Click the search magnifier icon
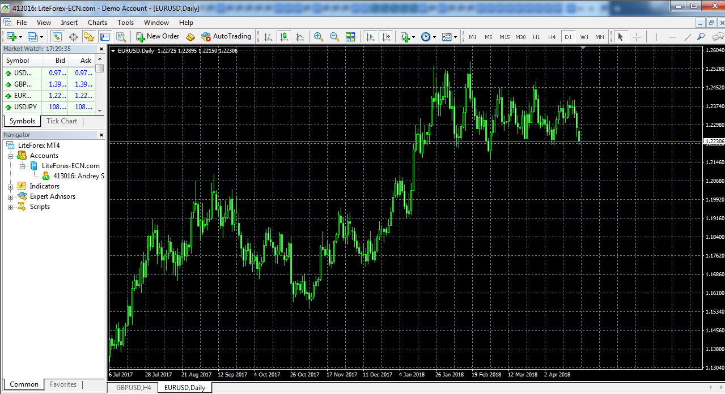The image size is (725, 394). (x=701, y=37)
